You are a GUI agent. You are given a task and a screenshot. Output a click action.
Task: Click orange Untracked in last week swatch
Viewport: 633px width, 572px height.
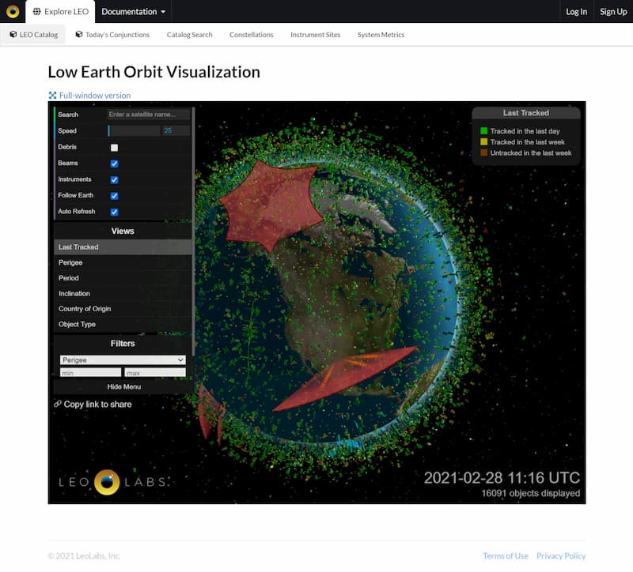pyautogui.click(x=483, y=152)
